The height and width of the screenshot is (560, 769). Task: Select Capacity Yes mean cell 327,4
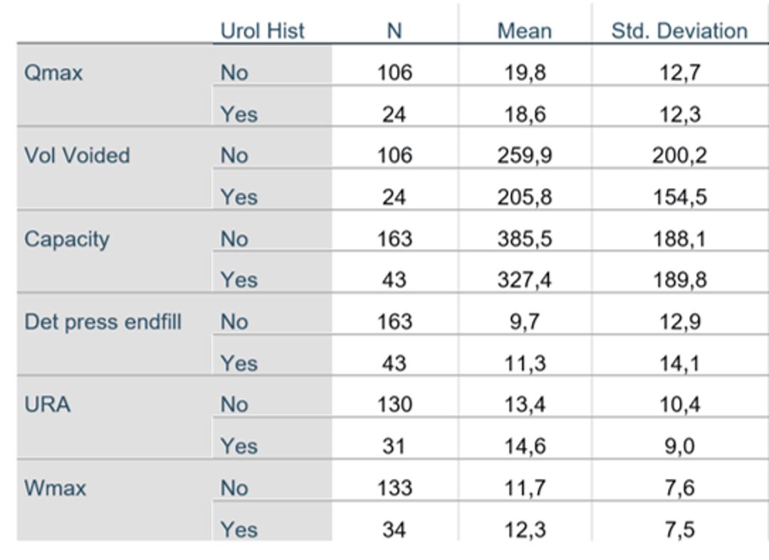pyautogui.click(x=525, y=280)
